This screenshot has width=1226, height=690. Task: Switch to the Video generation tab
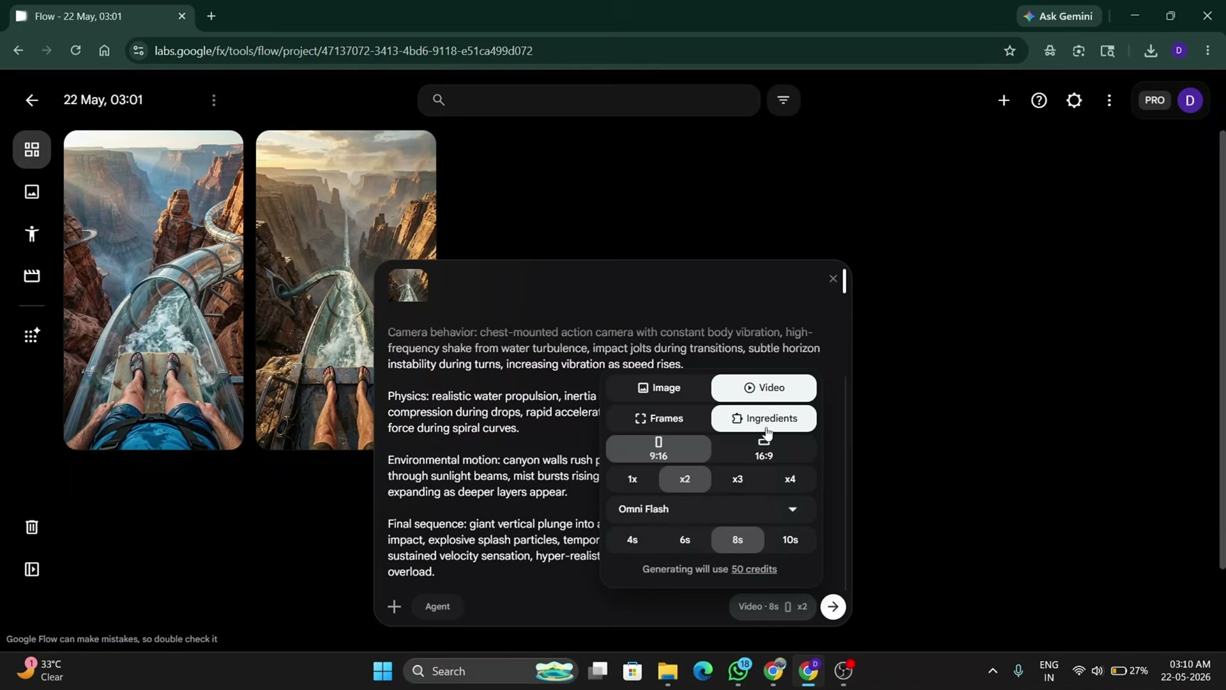(x=764, y=388)
